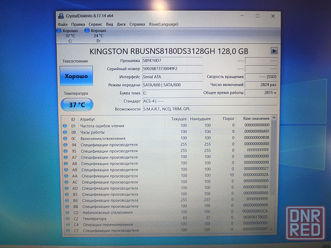Click status dot for C2 Температура
This screenshot has width=331, height=248.
[68, 219]
